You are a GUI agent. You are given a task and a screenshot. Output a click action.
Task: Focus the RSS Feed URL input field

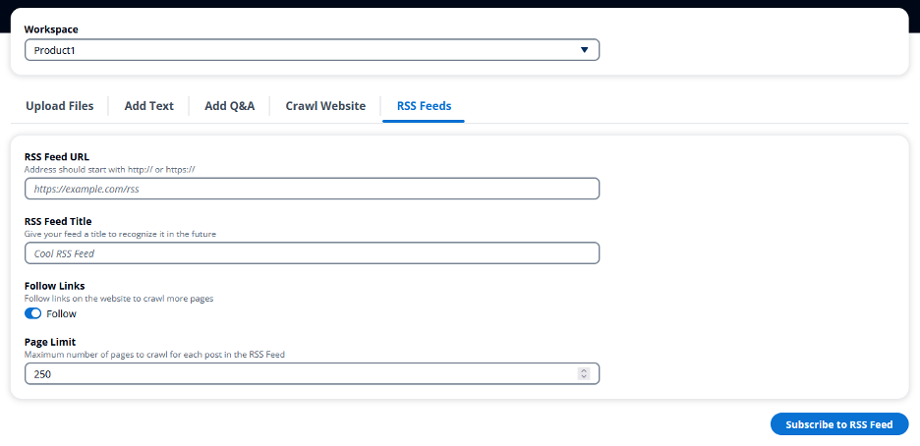(312, 189)
